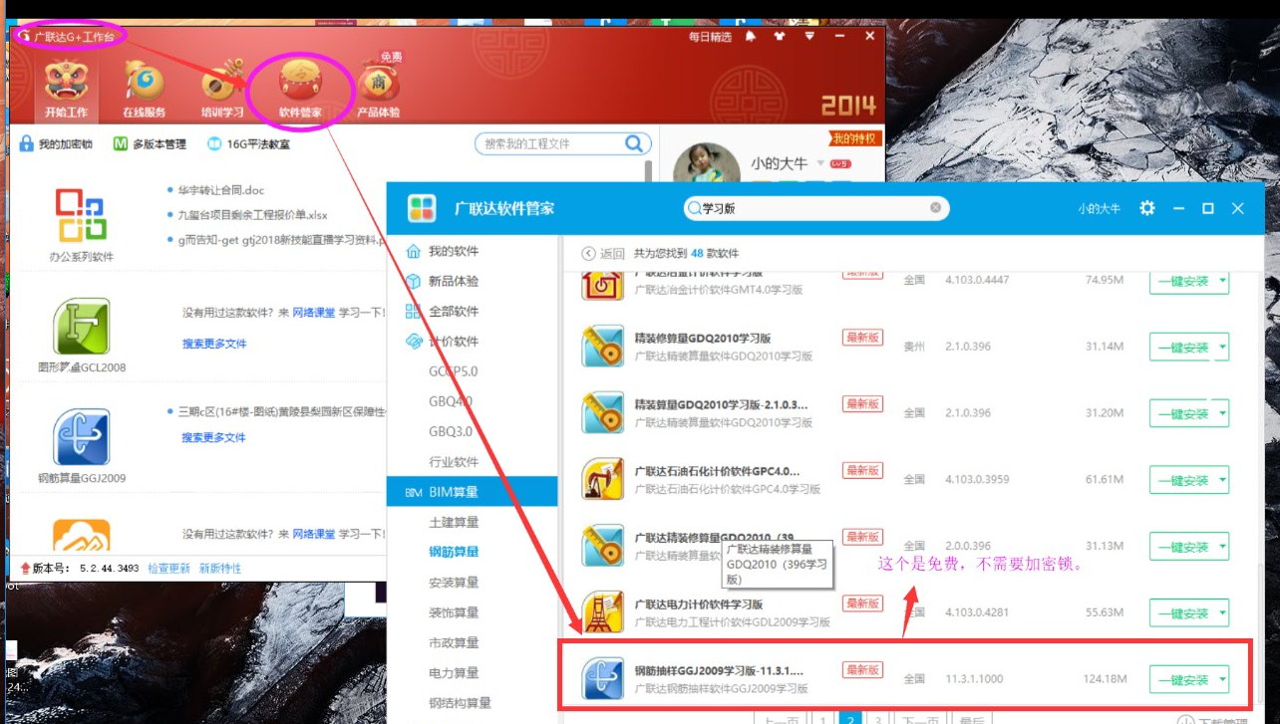Open the 开始工作 tab in G+ workbench
Viewport: 1280px width, 724px height.
(66, 90)
